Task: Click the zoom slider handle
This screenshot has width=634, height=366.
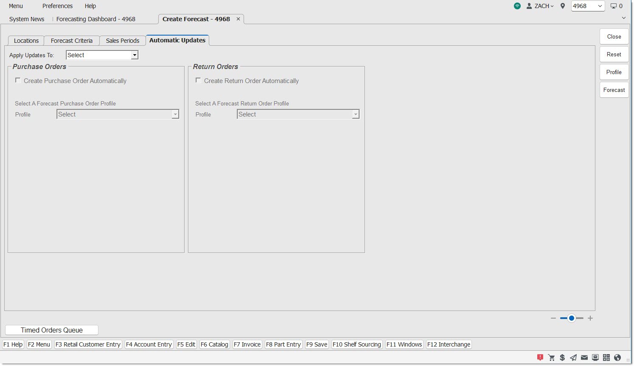Action: pyautogui.click(x=572, y=318)
